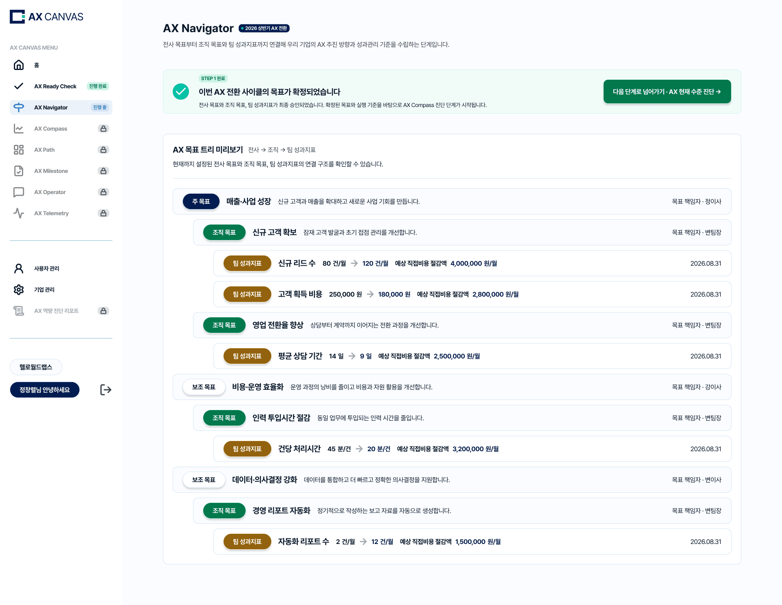Screen dimensions: 782x605
Task: Click lock icon next to AX Compass
Action: 103,129
